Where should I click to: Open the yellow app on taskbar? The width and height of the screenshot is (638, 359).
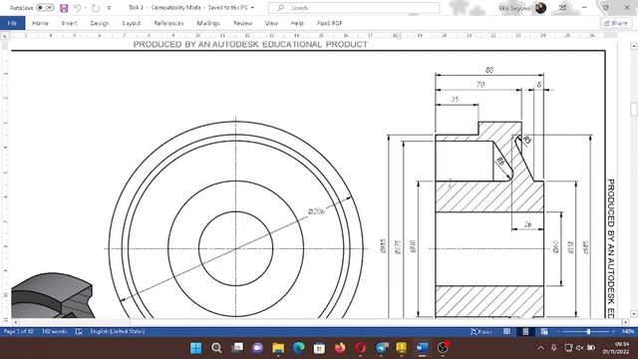pyautogui.click(x=402, y=348)
